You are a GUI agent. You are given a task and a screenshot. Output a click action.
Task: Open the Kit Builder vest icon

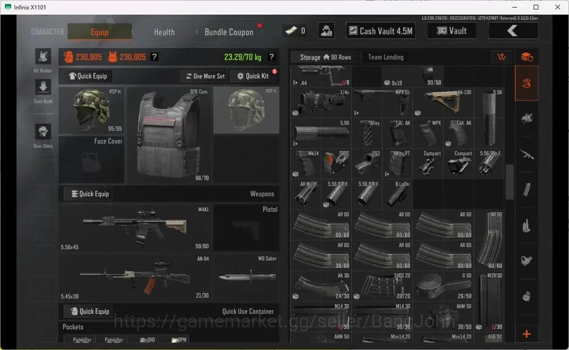[x=43, y=57]
